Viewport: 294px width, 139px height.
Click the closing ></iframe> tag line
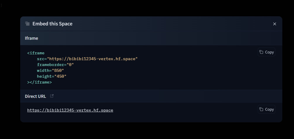click(39, 82)
